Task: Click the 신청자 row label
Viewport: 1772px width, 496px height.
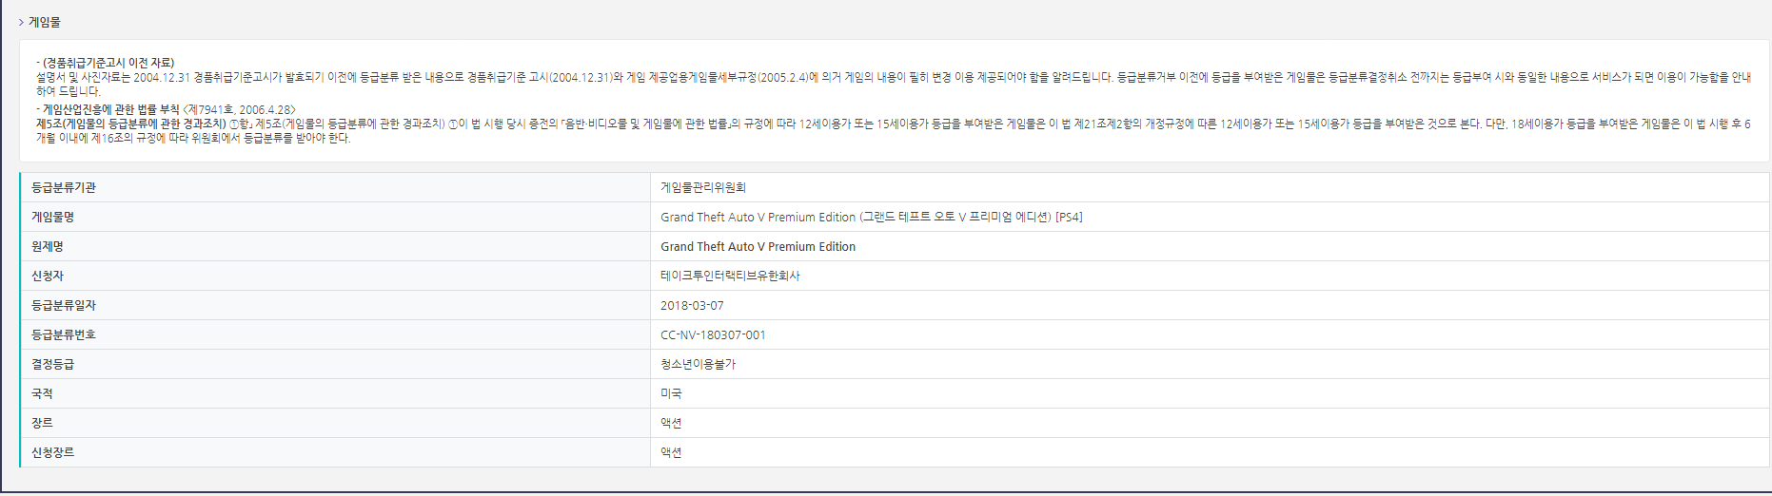Action: [x=48, y=276]
